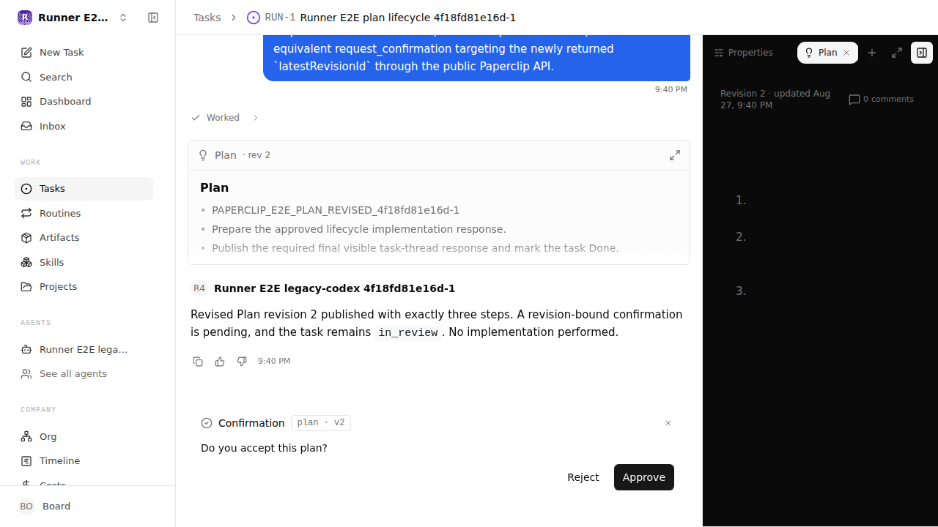Image resolution: width=938 pixels, height=527 pixels.
Task: Click the R4 avatar badge
Action: (x=199, y=288)
